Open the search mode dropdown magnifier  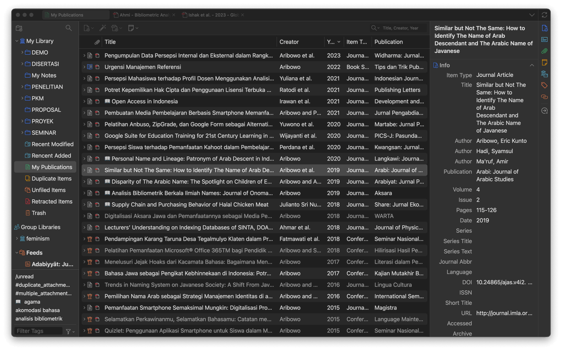[375, 28]
